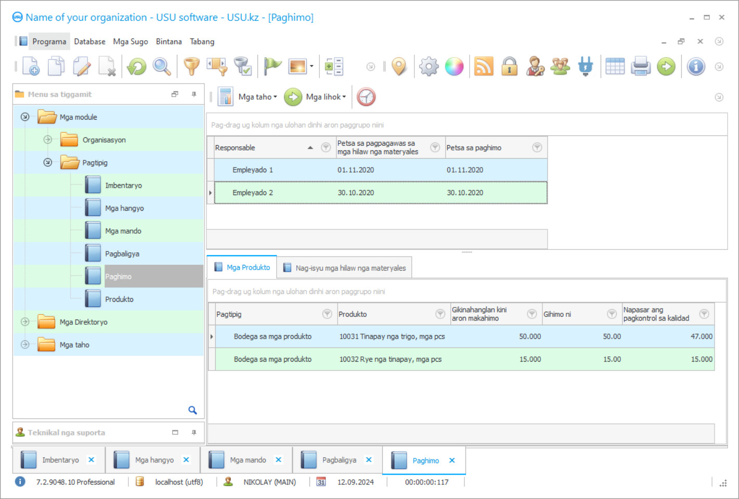Screen dimensions: 739x499
Task: Click the green exit arrow toolbar icon
Action: click(666, 66)
